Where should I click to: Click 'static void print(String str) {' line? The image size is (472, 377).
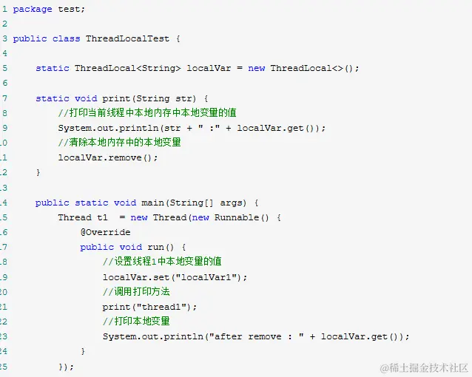coord(121,99)
